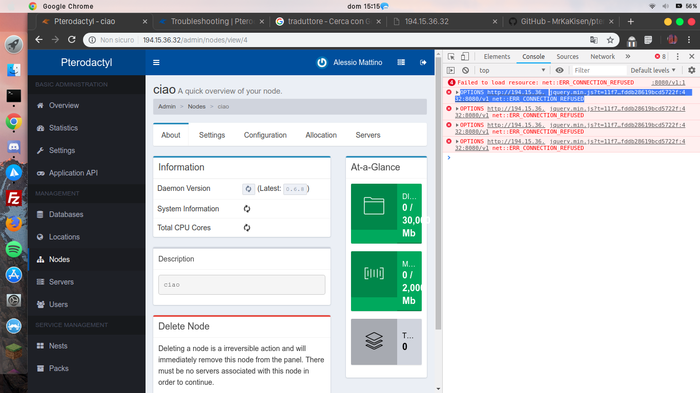The width and height of the screenshot is (700, 393).
Task: Select the inspect element tool in DevTools
Action: [x=451, y=56]
